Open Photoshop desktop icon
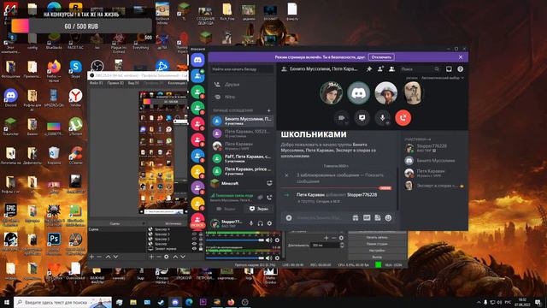Viewport: 547px width, 308px height. (54, 241)
